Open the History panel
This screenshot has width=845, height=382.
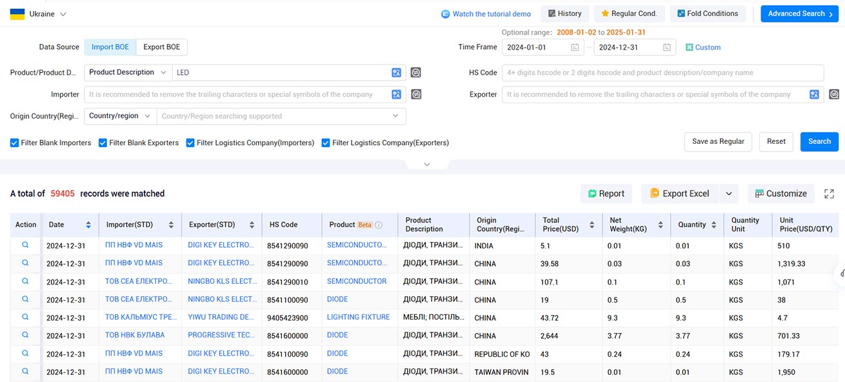(x=565, y=14)
